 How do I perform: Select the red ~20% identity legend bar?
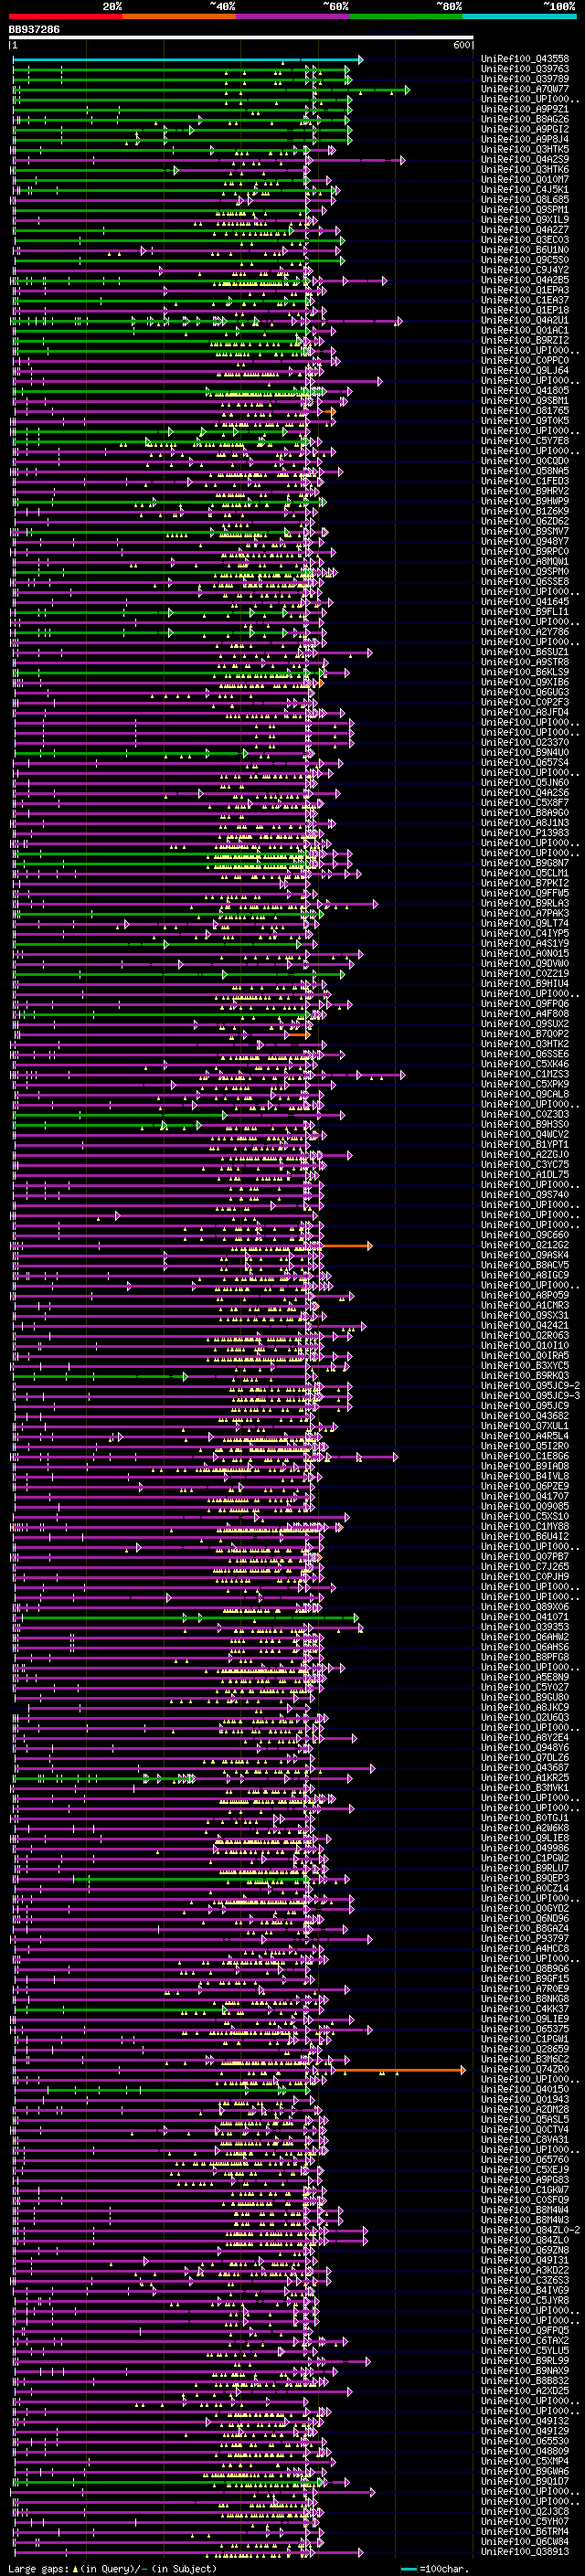pos(65,16)
